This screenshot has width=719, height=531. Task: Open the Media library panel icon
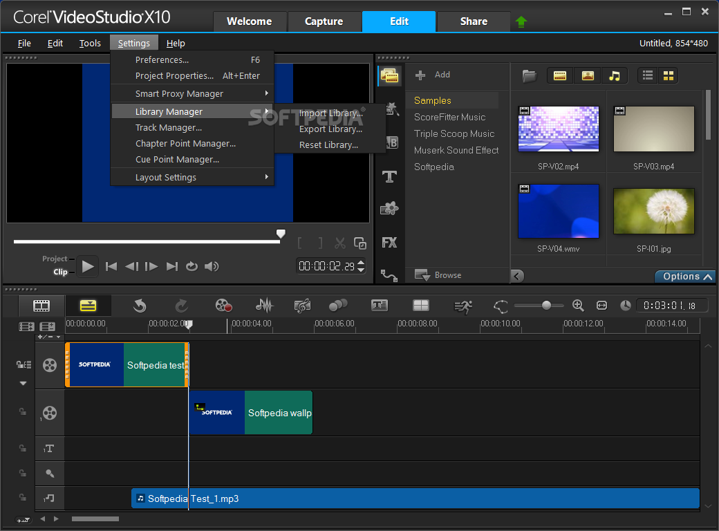click(x=389, y=75)
